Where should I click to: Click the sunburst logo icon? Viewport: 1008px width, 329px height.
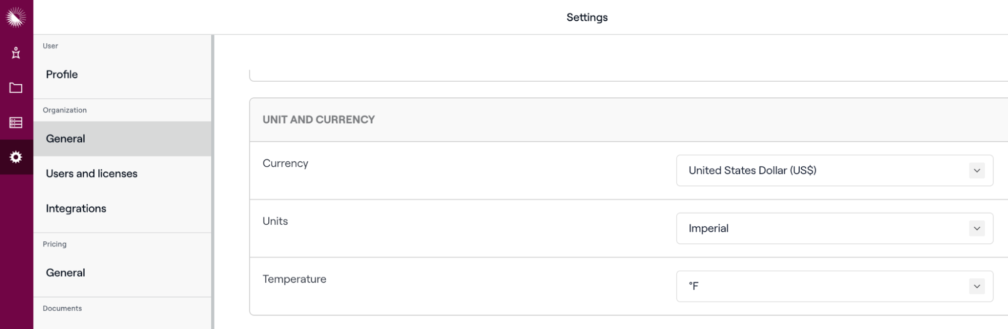click(x=16, y=17)
